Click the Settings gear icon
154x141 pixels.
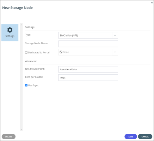(x=10, y=30)
